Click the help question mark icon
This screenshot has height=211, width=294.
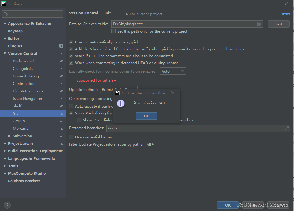(7, 205)
